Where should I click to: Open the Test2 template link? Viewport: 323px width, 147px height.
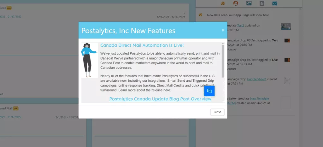click(x=241, y=26)
